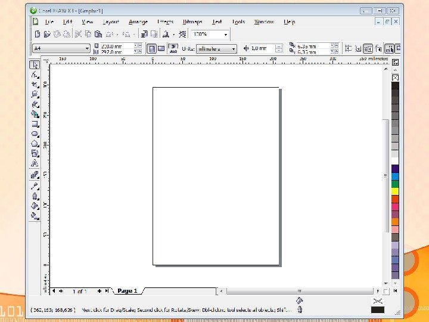Toggle Dynamic Guides
The width and height of the screenshot is (429, 322).
[x=378, y=49]
